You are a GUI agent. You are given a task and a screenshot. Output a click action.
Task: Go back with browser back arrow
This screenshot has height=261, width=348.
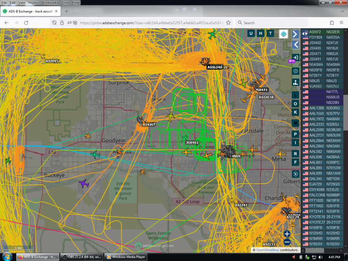click(6, 23)
